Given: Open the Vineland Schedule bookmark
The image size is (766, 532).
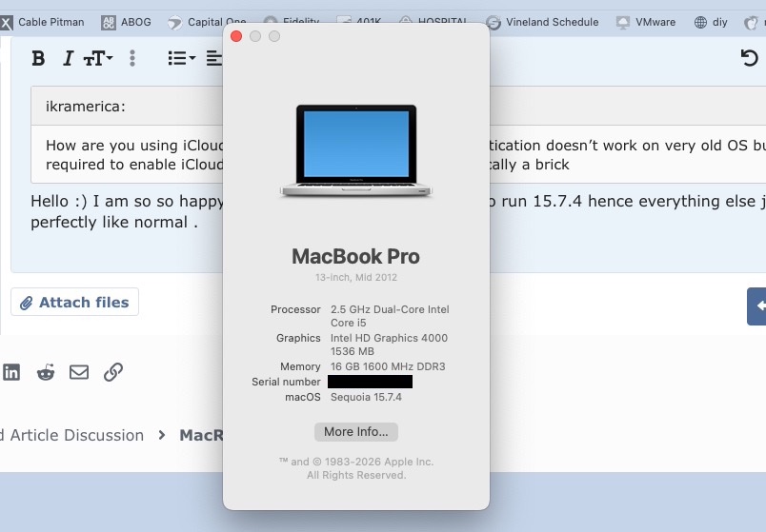Looking at the screenshot, I should (542, 22).
